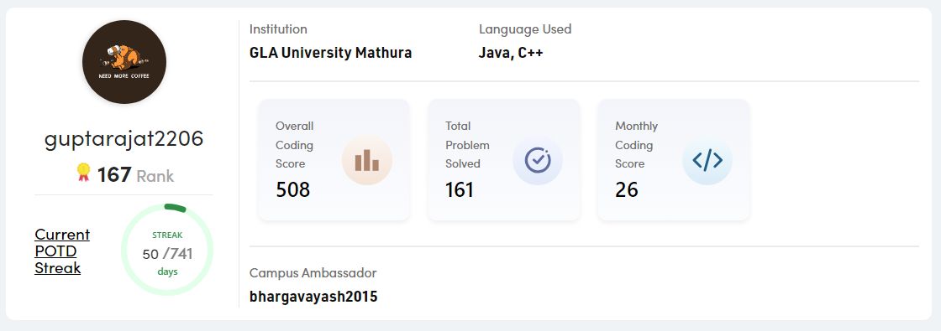Click the bar chart icon for coding score
Screen dimensions: 941x331
coord(366,160)
